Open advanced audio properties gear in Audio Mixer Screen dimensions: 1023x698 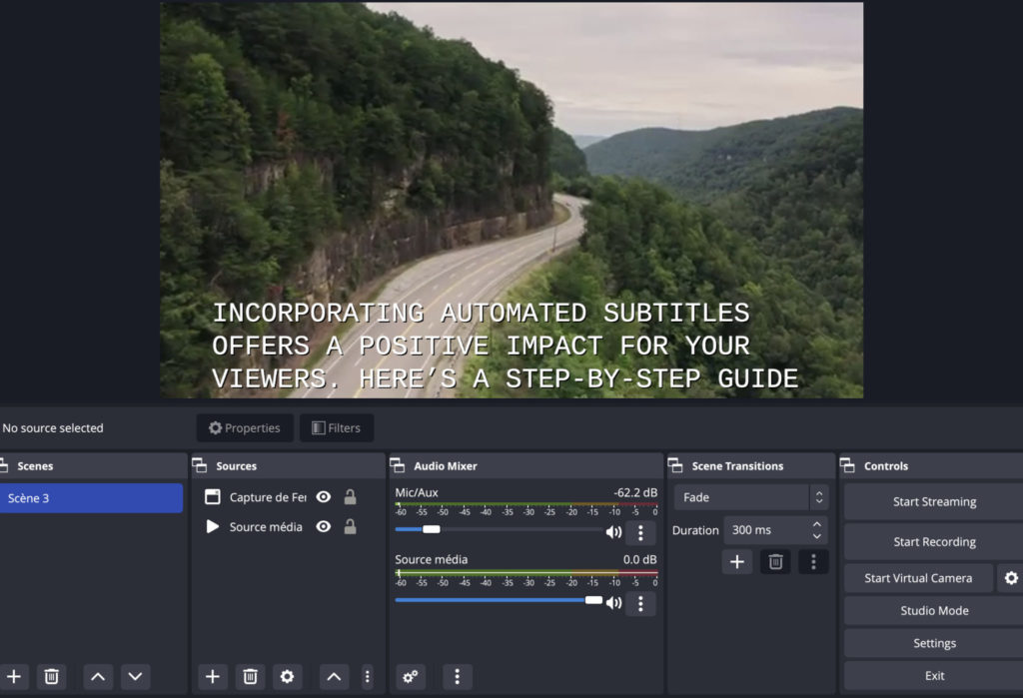(x=411, y=677)
